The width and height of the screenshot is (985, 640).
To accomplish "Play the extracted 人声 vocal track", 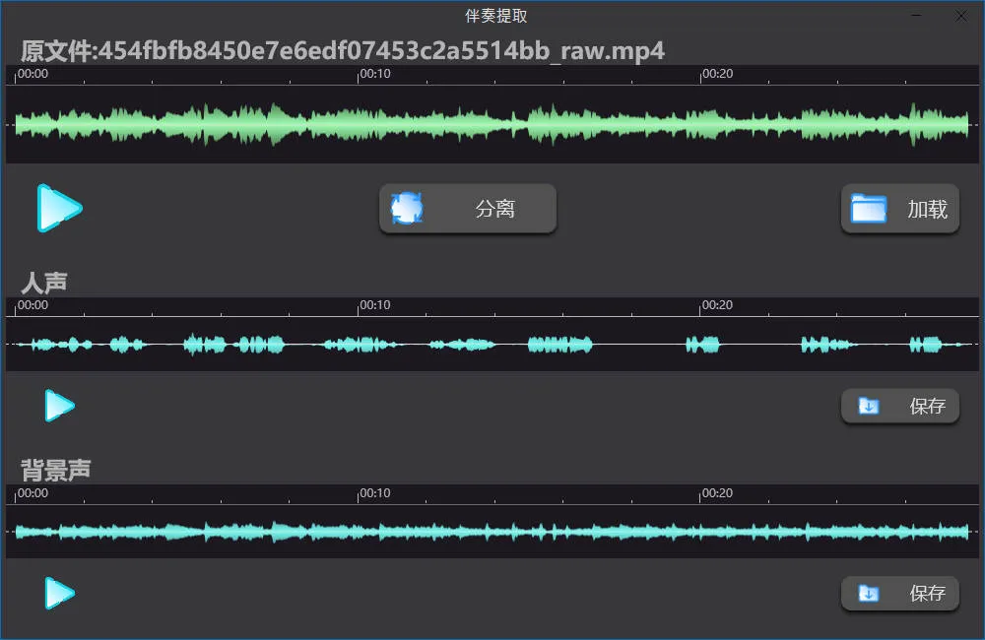I will point(57,405).
